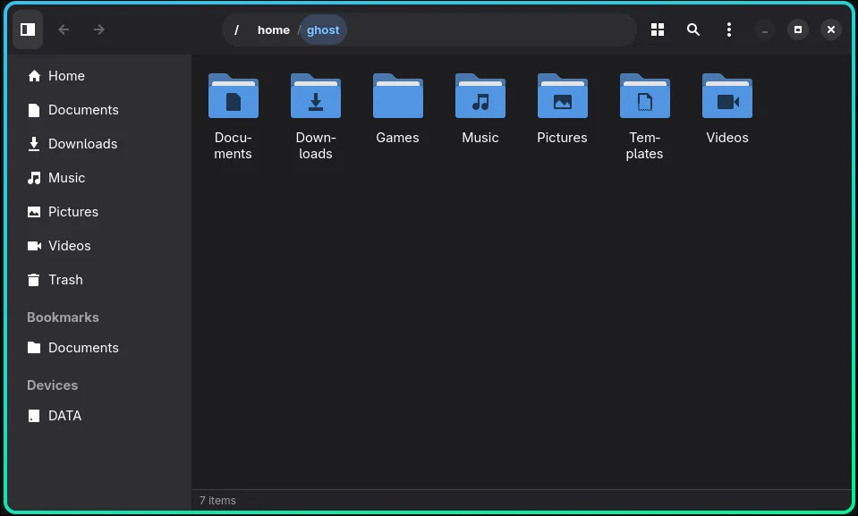Click the Trash bin icon in sidebar

(x=34, y=280)
